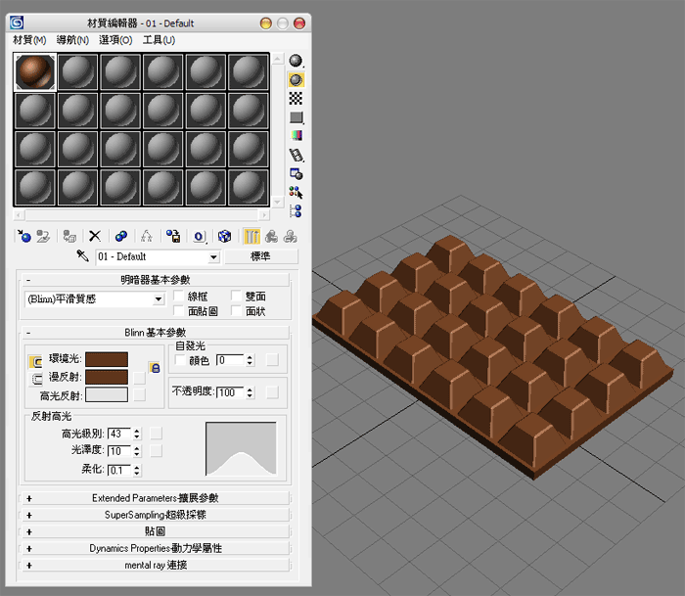685x596 pixels.
Task: Click the sample slots horizontal scrollbar right arrow
Action: (264, 215)
